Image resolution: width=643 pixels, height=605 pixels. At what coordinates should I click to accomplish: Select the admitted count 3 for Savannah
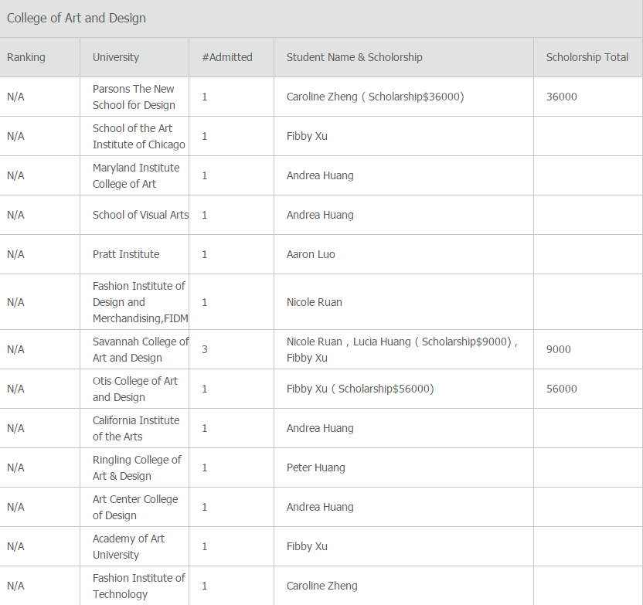pos(205,349)
